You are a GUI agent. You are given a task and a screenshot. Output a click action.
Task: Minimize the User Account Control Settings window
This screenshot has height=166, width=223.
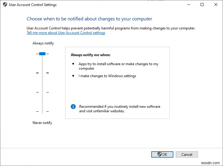188,5
